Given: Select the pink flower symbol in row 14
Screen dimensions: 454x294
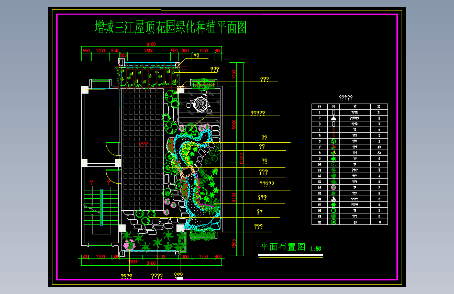Looking at the screenshot, I should [x=334, y=187].
